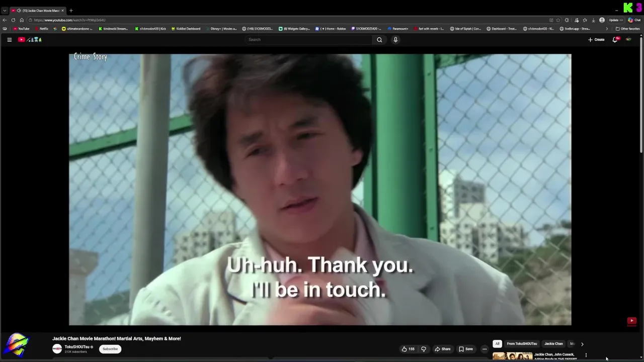644x362 pixels.
Task: Open TokuSHOUTsu channel name link
Action: pyautogui.click(x=77, y=347)
